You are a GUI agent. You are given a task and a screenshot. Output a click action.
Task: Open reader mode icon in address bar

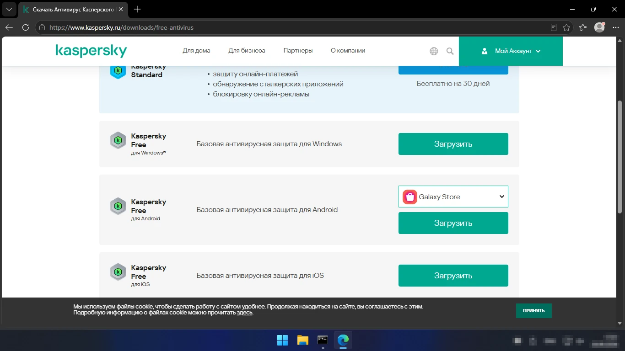[554, 27]
